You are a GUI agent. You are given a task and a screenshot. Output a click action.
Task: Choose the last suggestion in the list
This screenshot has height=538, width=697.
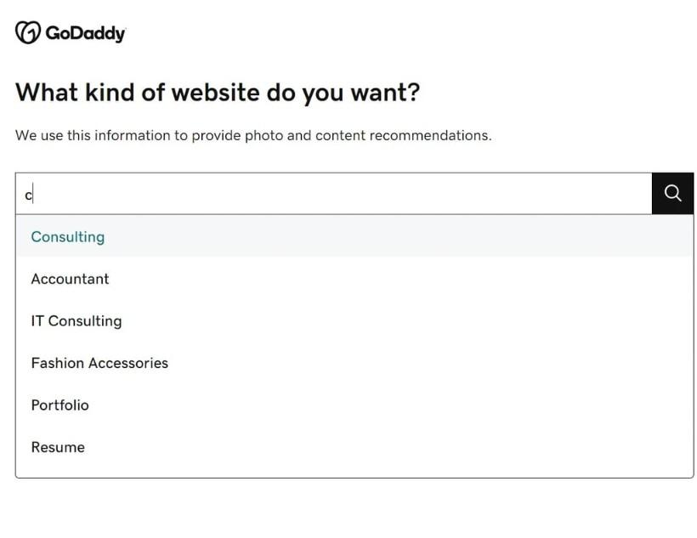(x=58, y=447)
